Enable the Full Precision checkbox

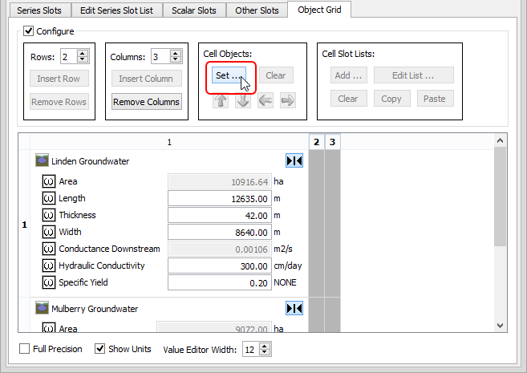point(24,350)
